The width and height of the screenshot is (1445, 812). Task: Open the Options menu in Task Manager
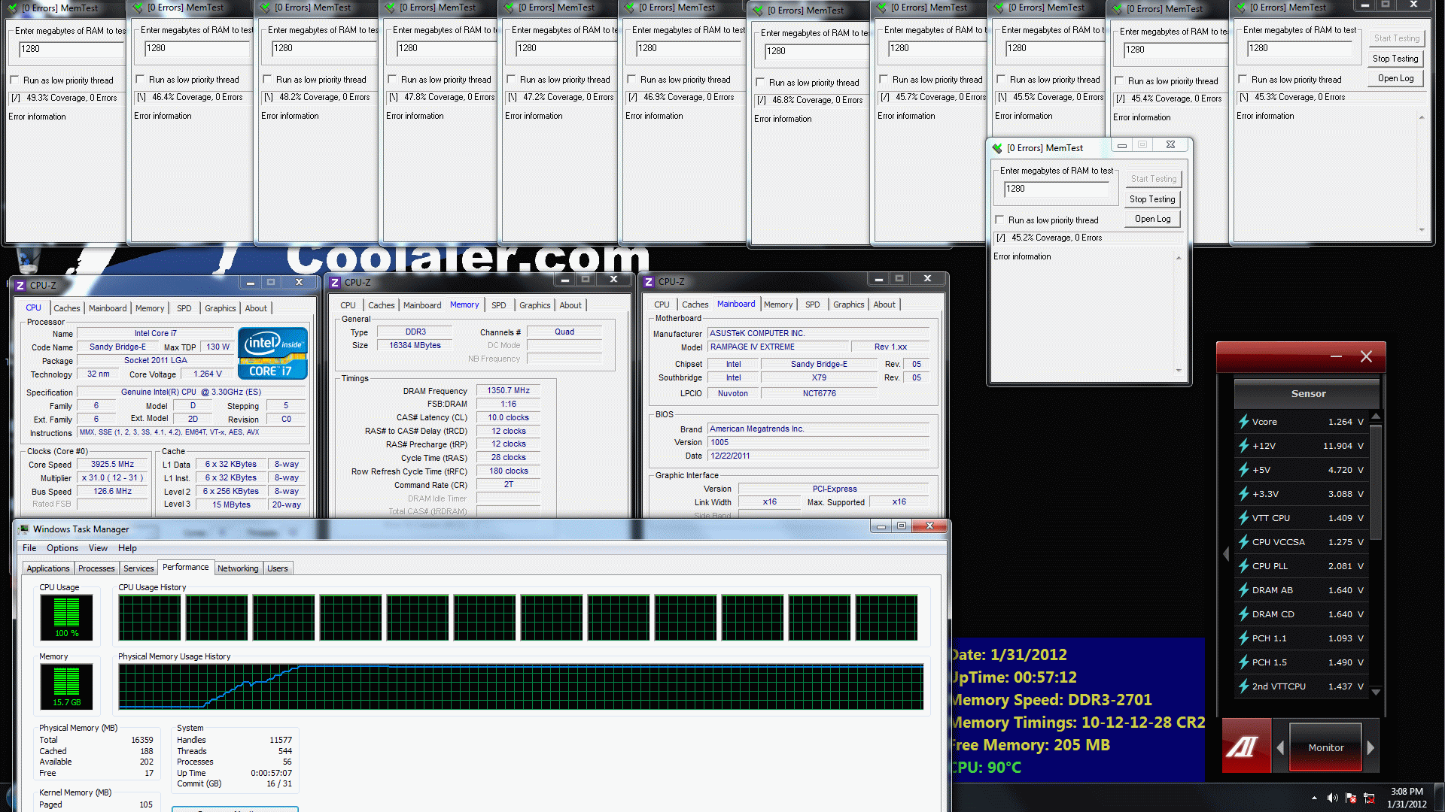tap(62, 548)
